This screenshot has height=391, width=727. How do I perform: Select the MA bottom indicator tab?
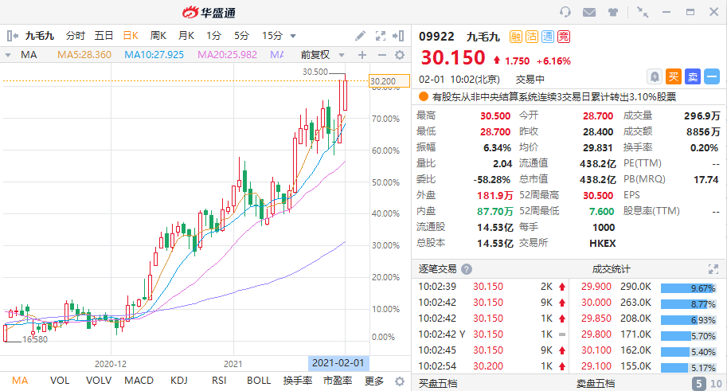tap(20, 381)
